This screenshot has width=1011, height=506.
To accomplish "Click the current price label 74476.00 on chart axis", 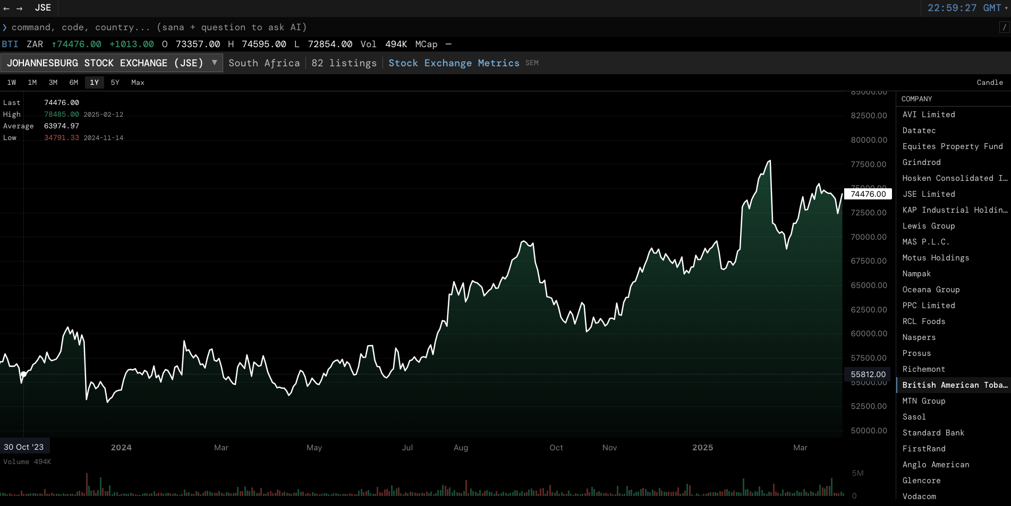I will (x=868, y=194).
